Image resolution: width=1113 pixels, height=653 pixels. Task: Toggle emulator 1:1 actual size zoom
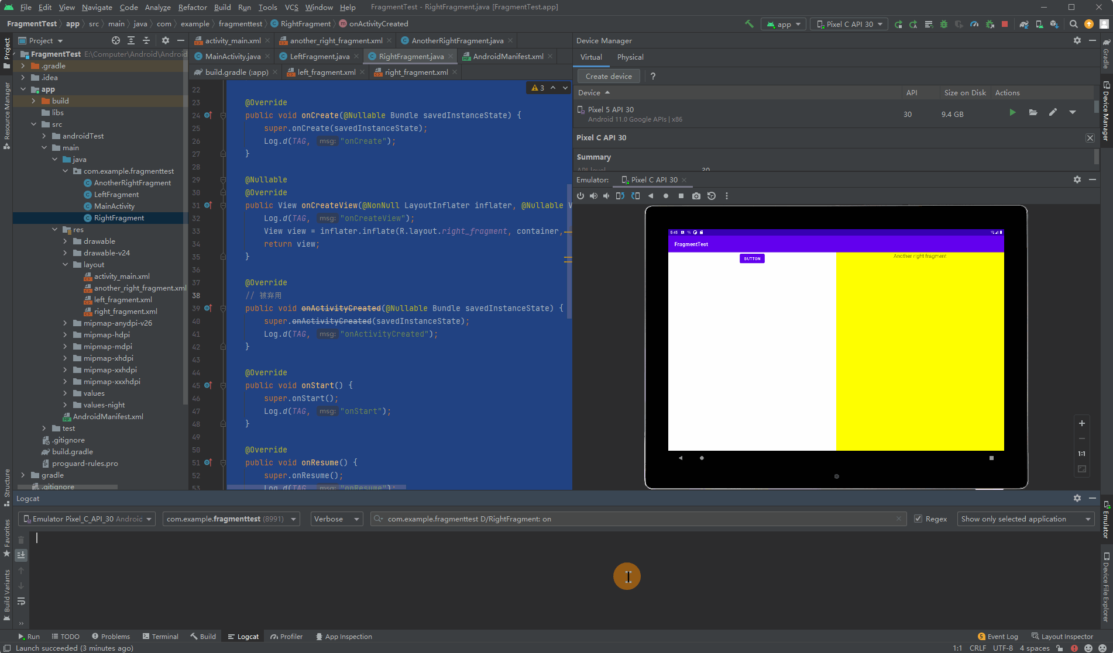(1082, 454)
